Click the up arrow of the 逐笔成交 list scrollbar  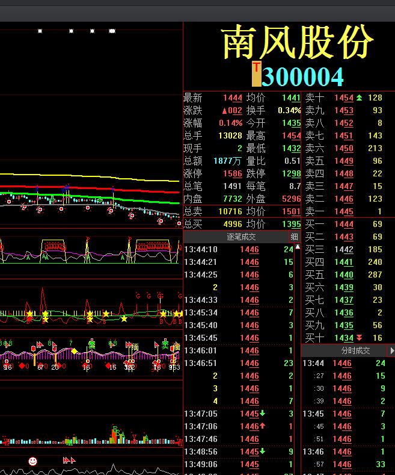298,247
